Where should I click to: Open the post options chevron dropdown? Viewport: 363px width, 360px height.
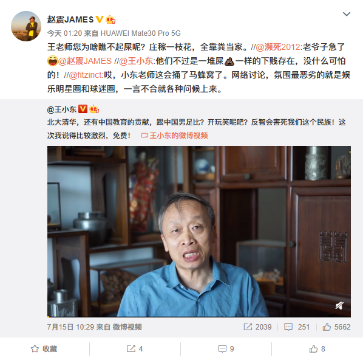tap(347, 14)
